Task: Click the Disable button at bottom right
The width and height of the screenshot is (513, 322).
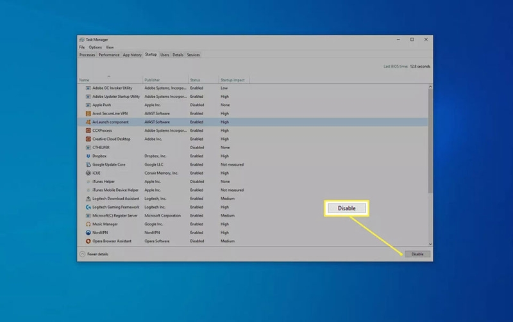Action: click(417, 254)
